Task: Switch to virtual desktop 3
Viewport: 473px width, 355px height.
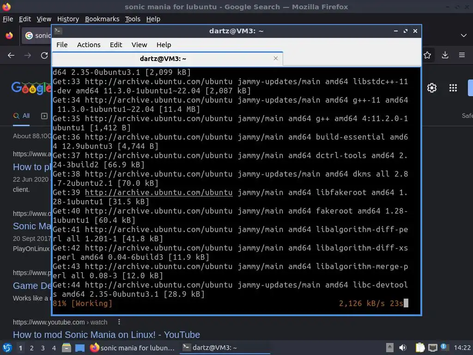Action: [x=43, y=348]
